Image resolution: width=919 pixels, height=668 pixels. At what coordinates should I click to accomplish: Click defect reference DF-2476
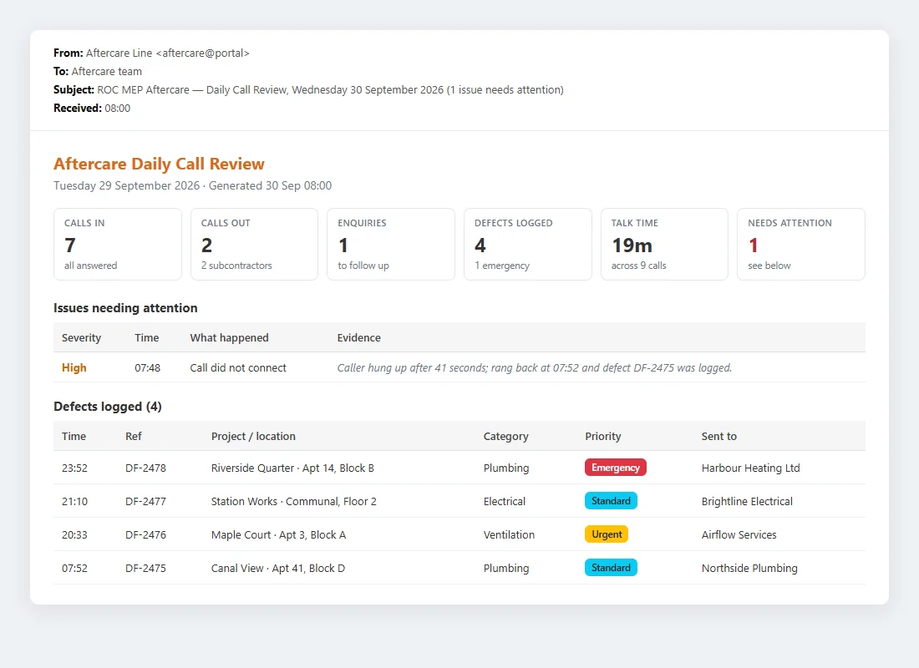pos(145,534)
